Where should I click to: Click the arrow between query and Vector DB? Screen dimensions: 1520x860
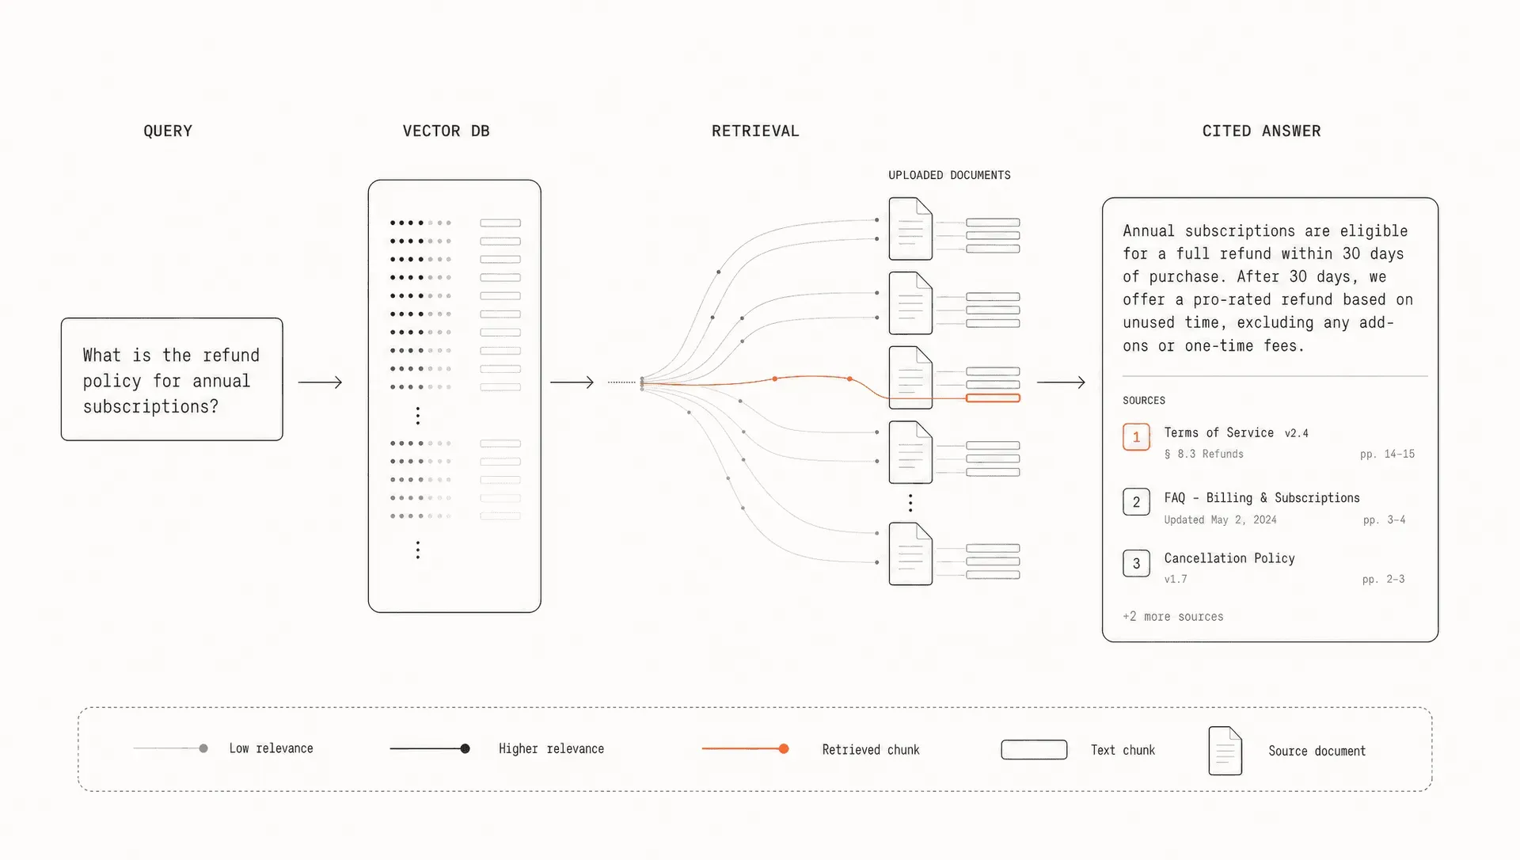320,382
